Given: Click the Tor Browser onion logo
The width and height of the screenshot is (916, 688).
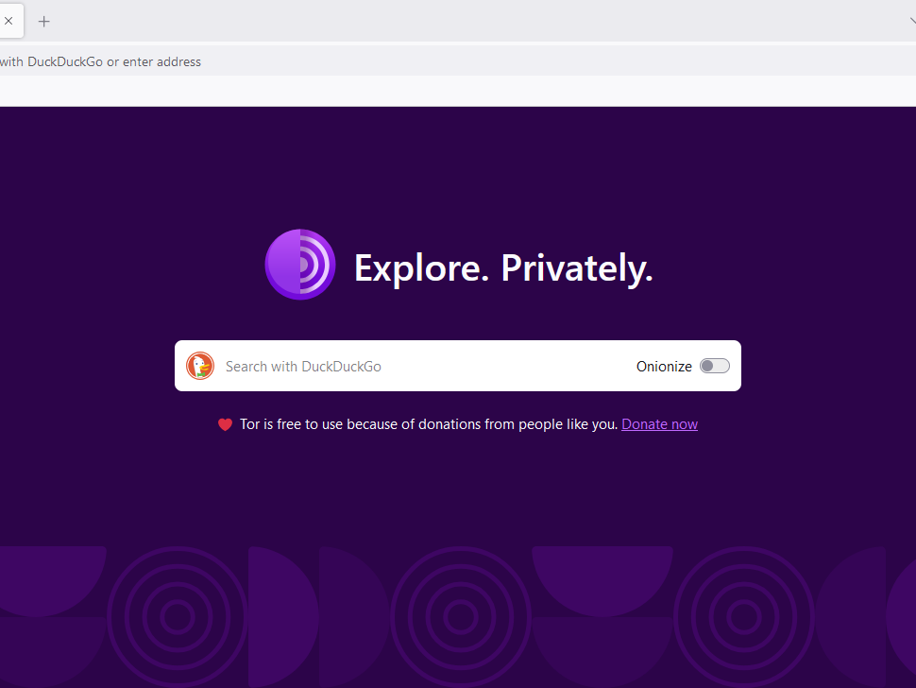Looking at the screenshot, I should pyautogui.click(x=300, y=265).
